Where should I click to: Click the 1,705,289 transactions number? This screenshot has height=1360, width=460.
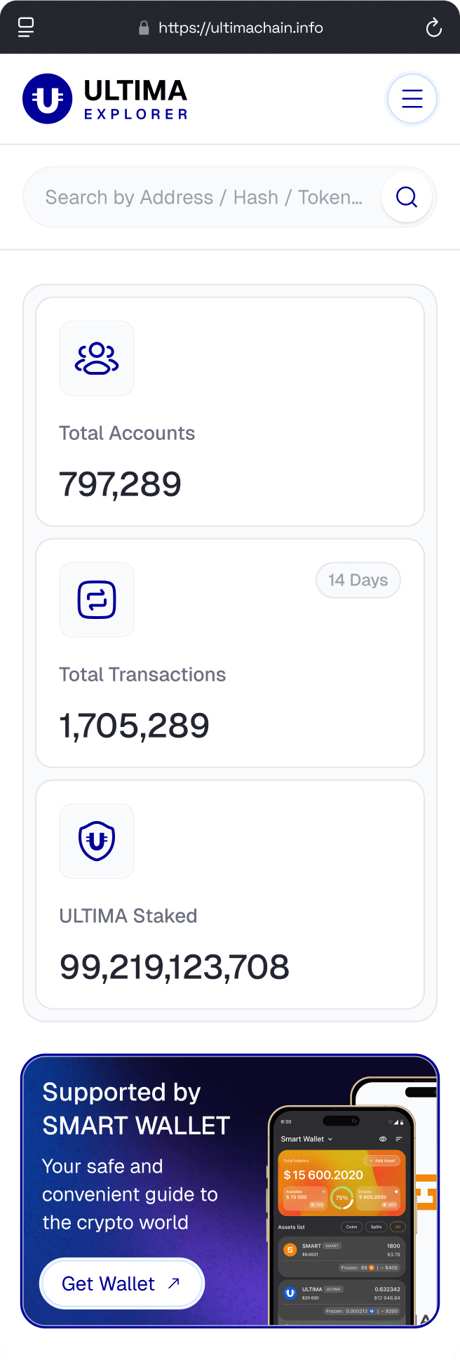point(135,726)
